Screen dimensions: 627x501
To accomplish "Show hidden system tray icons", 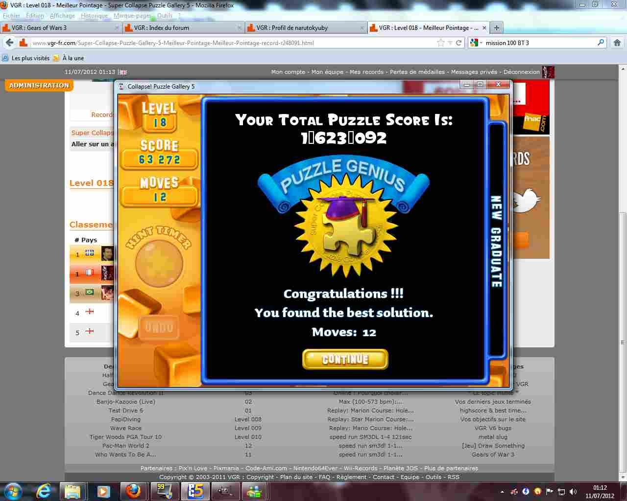I will 502,492.
